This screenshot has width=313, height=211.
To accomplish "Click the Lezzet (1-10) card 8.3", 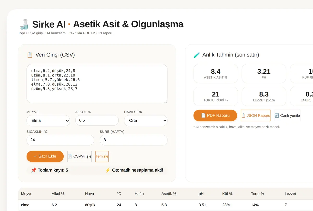I will point(264,96).
